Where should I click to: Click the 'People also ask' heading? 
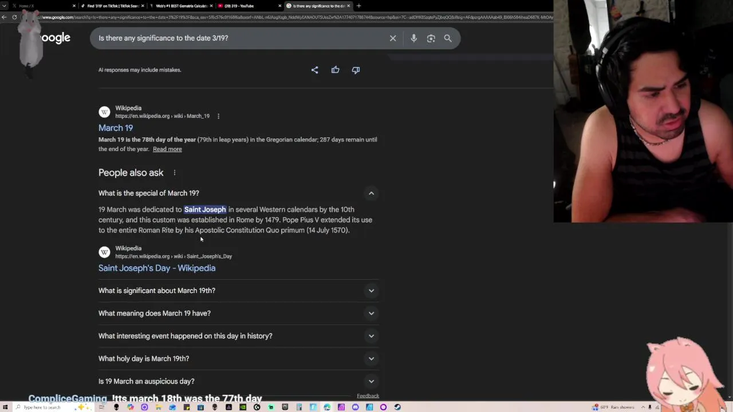pyautogui.click(x=131, y=173)
